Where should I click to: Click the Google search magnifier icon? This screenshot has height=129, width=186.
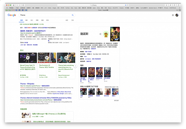coord(73,15)
